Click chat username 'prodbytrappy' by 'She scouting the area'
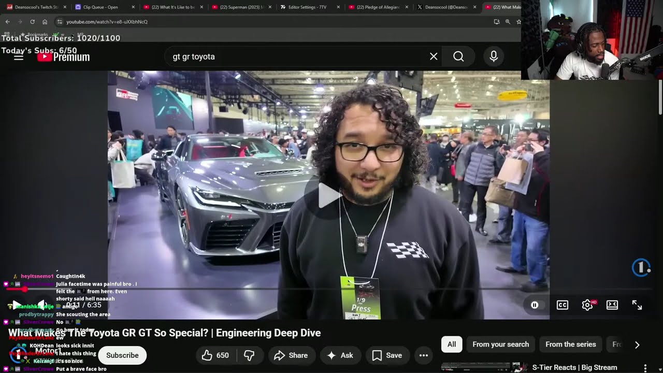Viewport: 663px width, 373px height. click(x=36, y=314)
